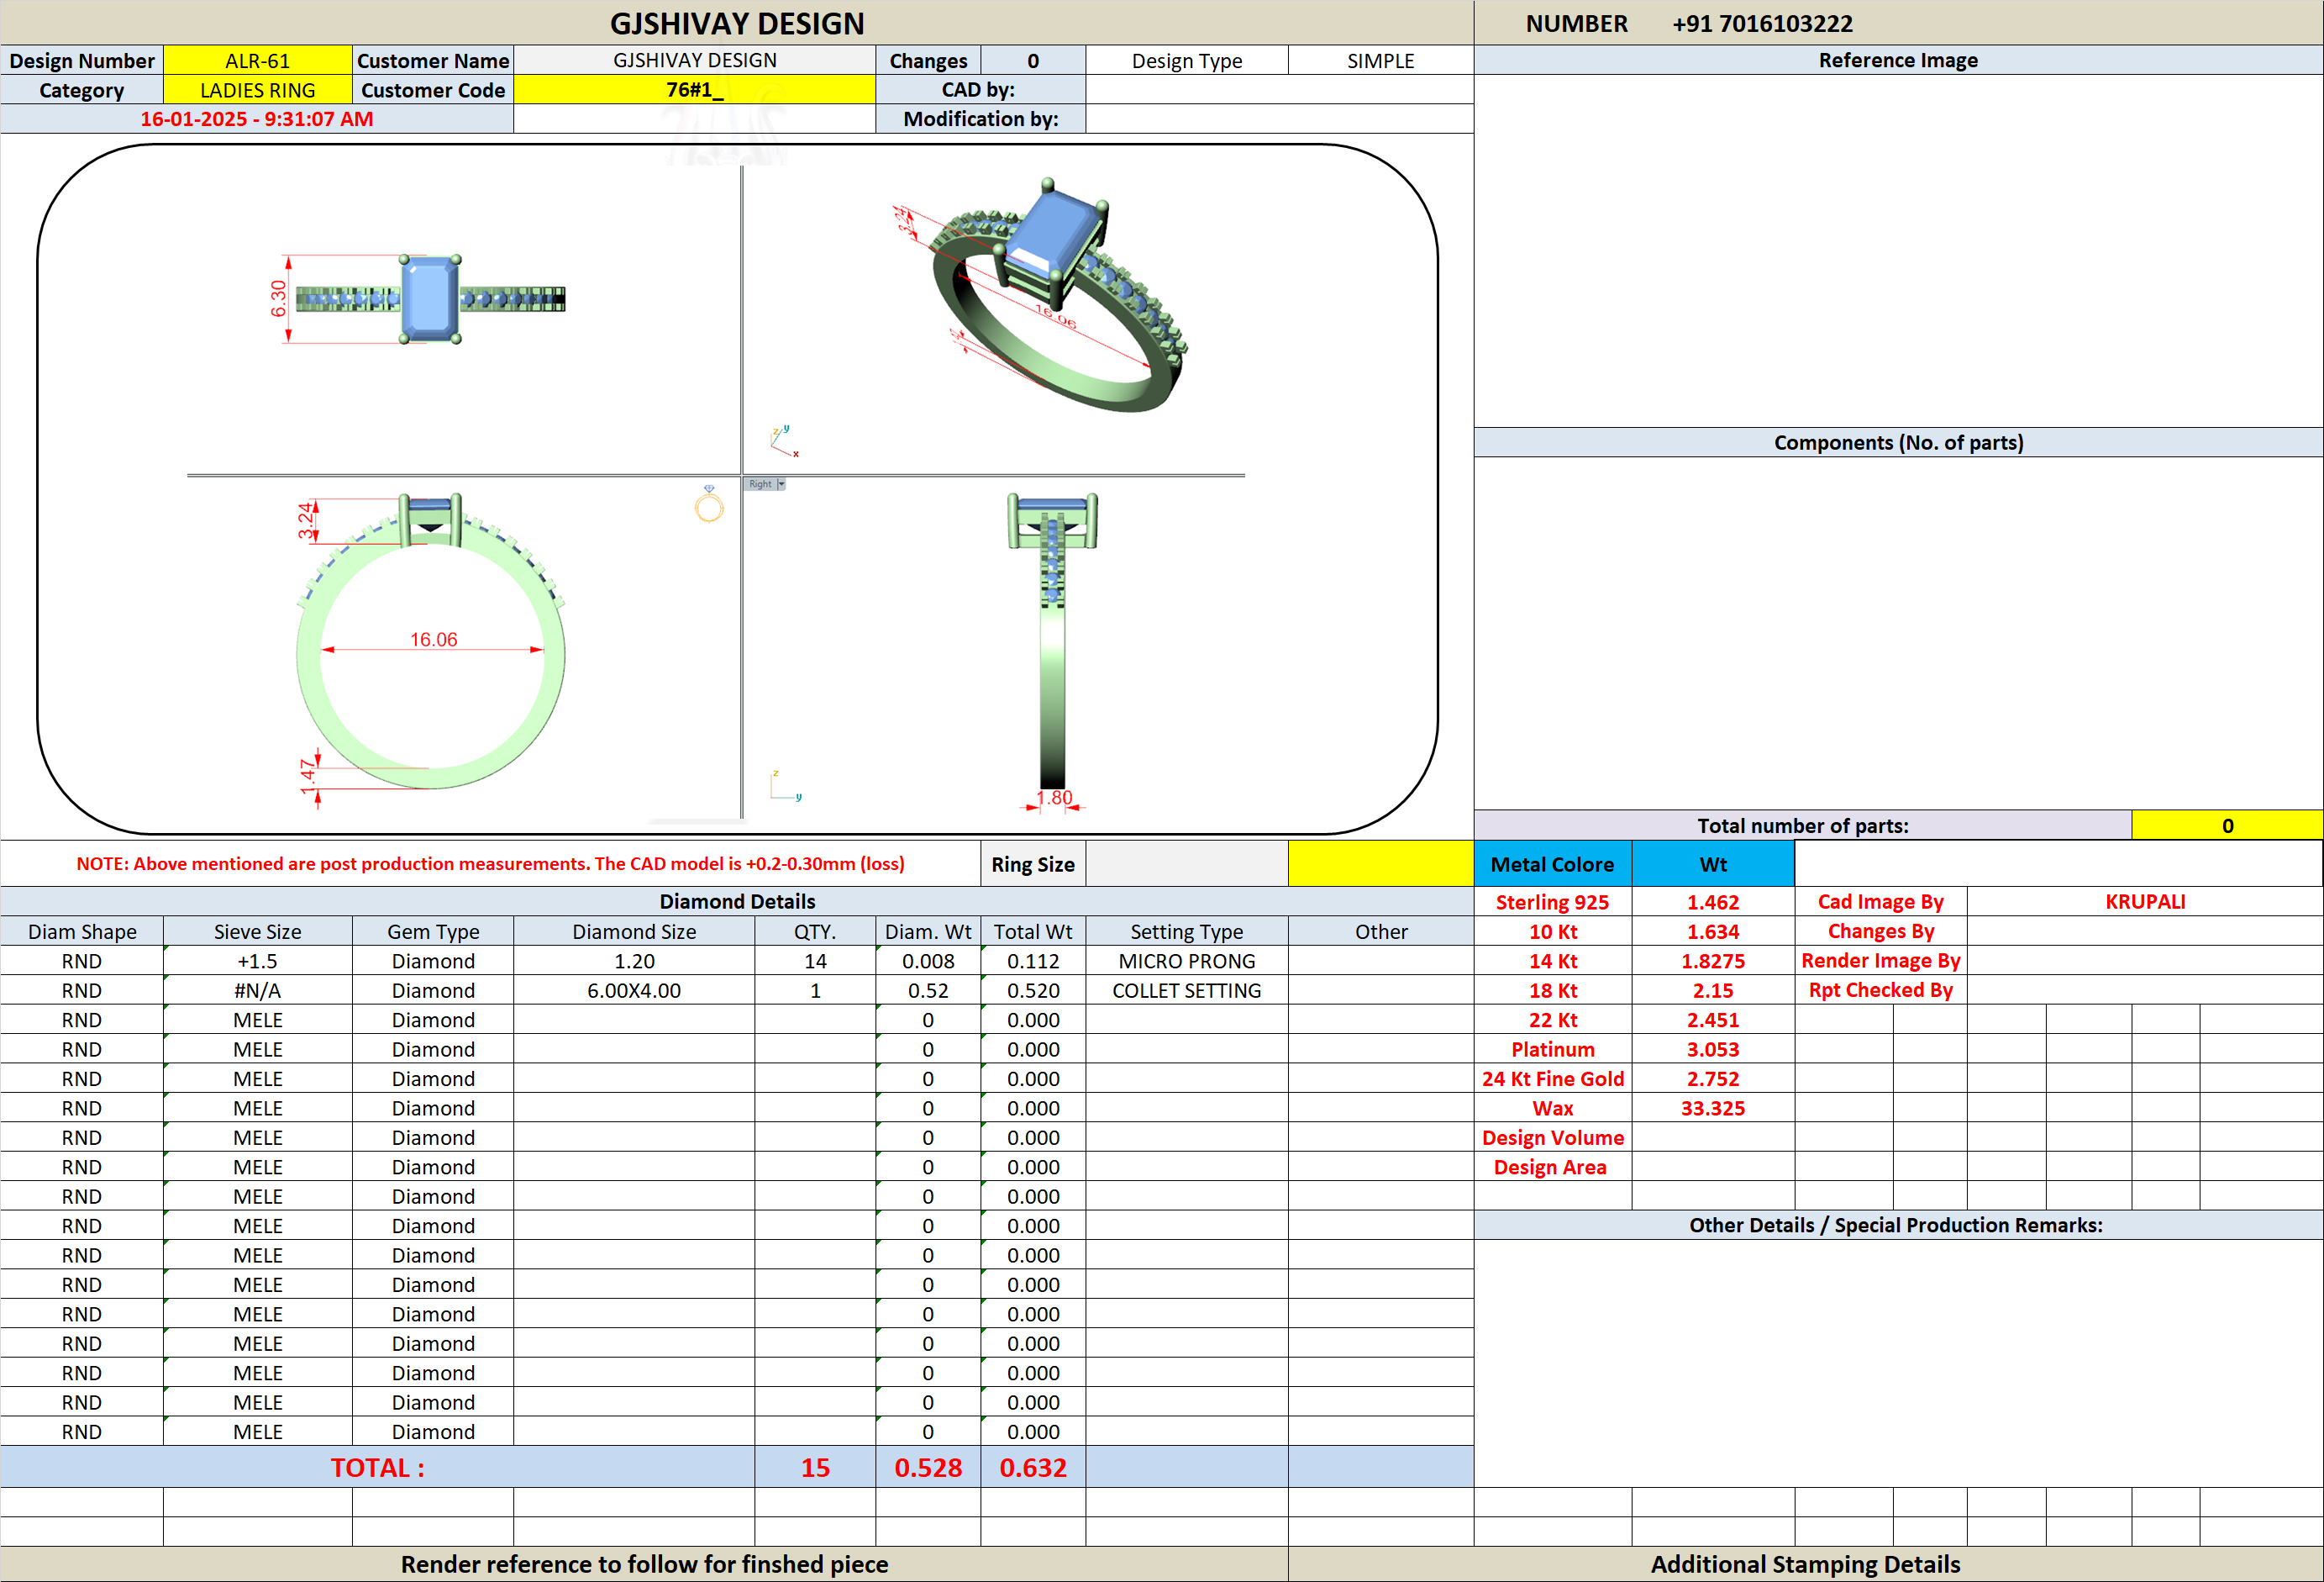
Task: Click the 0.008 diamond weight cell
Action: tap(928, 961)
